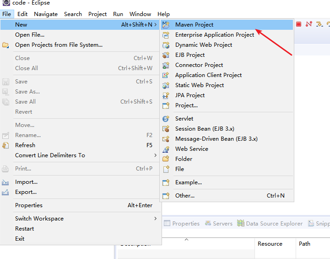Image resolution: width=330 pixels, height=259 pixels.
Task: Click the EJB Project bean icon
Action: 166,55
